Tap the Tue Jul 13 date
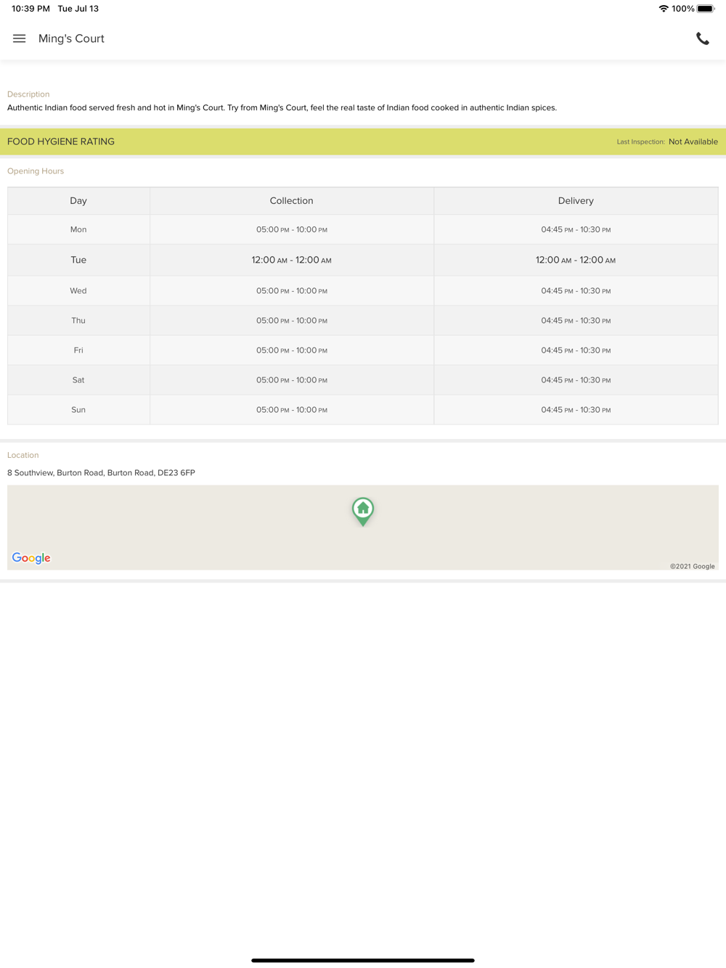The width and height of the screenshot is (726, 968). [x=78, y=9]
